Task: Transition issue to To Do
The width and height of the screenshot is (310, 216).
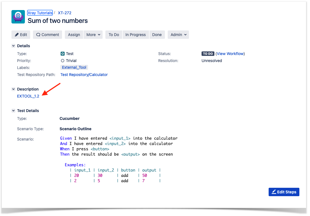Action: pyautogui.click(x=114, y=35)
